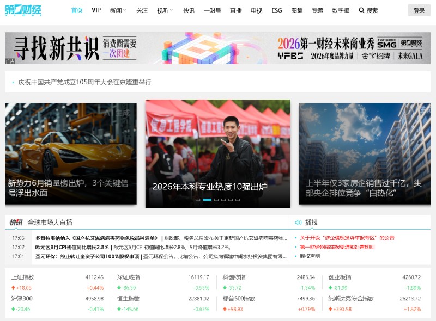This screenshot has height=321, width=436.
Task: Open 第一财经网络举报受理和处置规则 link
Action: point(337,247)
